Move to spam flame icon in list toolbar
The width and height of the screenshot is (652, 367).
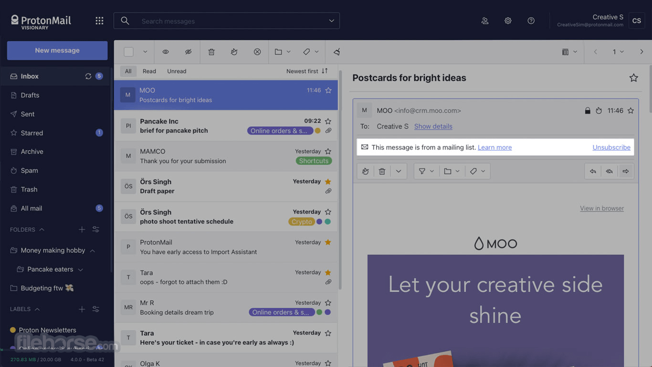[x=234, y=52]
